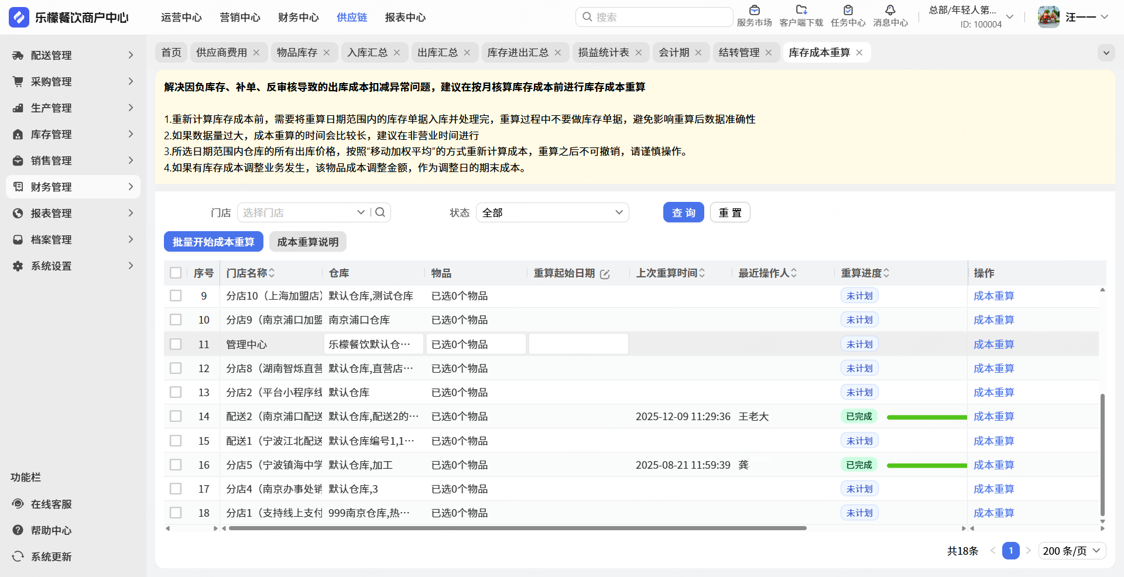This screenshot has height=577, width=1124.
Task: Click the store search magnifier icon
Action: (380, 212)
